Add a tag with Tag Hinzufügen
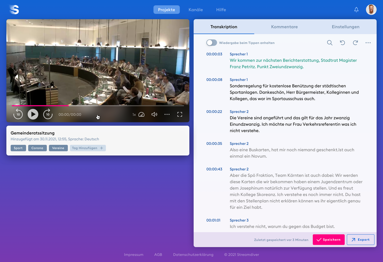383x262 pixels. tap(88, 148)
